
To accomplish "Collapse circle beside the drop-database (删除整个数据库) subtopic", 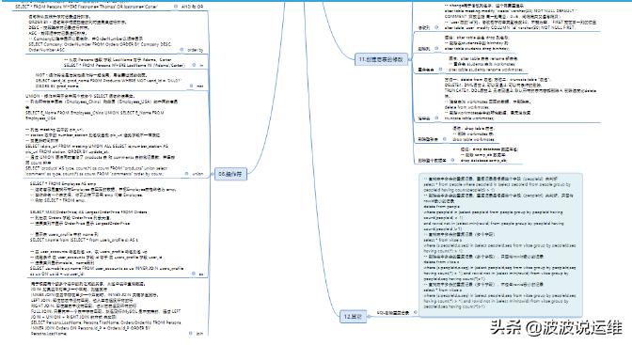I will click(x=452, y=160).
